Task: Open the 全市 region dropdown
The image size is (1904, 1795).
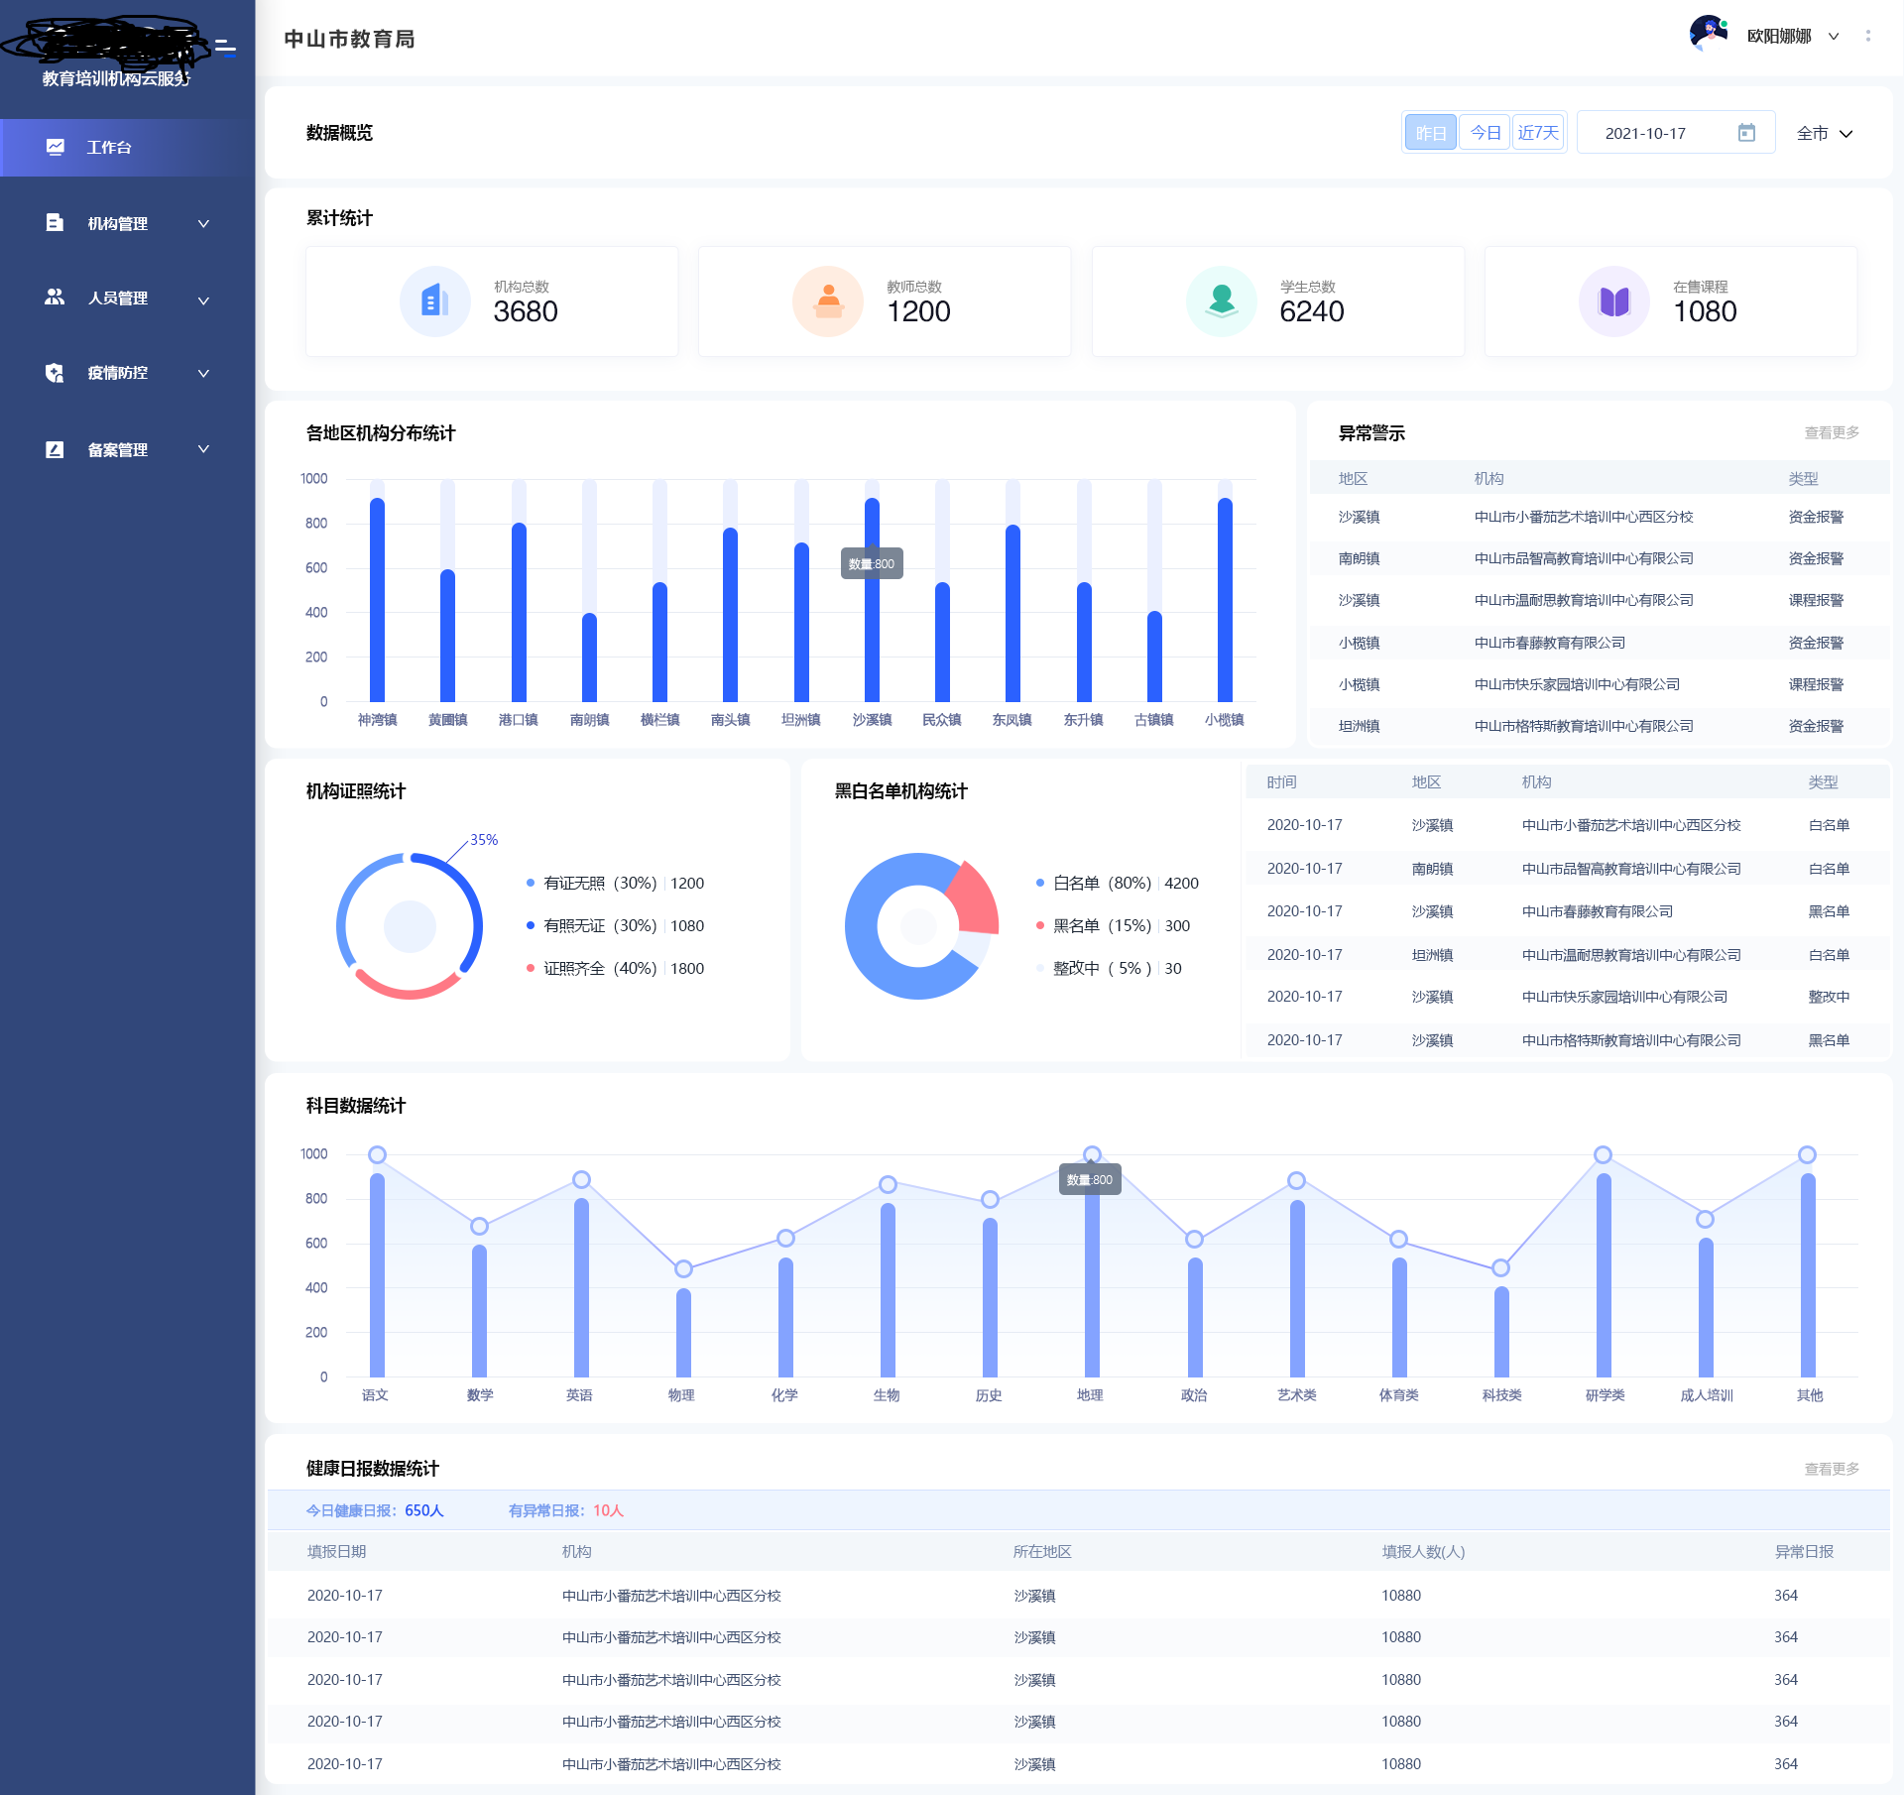Action: point(1825,133)
